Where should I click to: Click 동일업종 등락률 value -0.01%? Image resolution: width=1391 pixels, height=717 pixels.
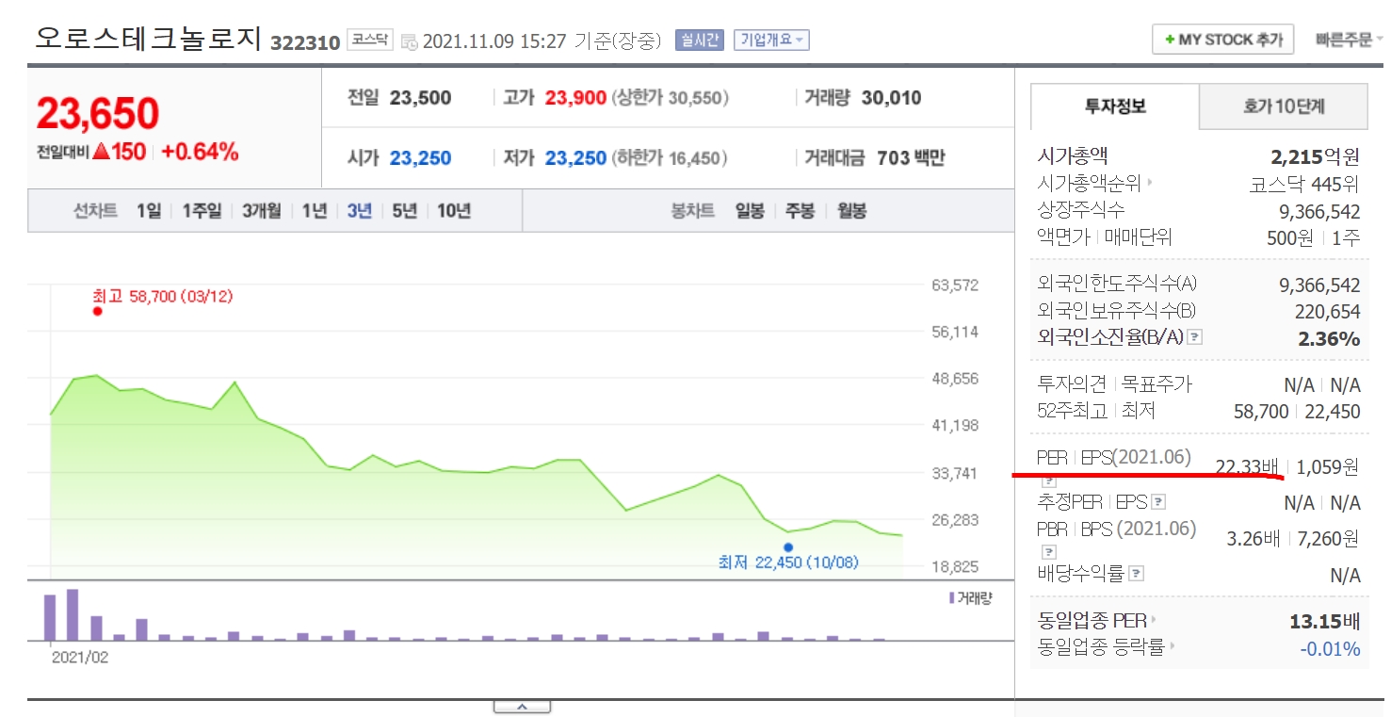pos(1330,648)
